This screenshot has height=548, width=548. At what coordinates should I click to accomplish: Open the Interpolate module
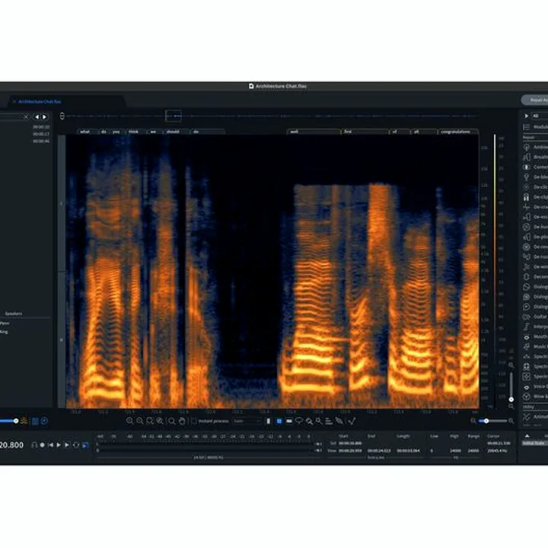(x=535, y=327)
